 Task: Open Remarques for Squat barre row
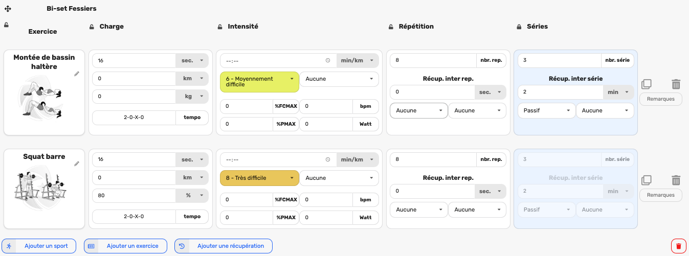660,195
